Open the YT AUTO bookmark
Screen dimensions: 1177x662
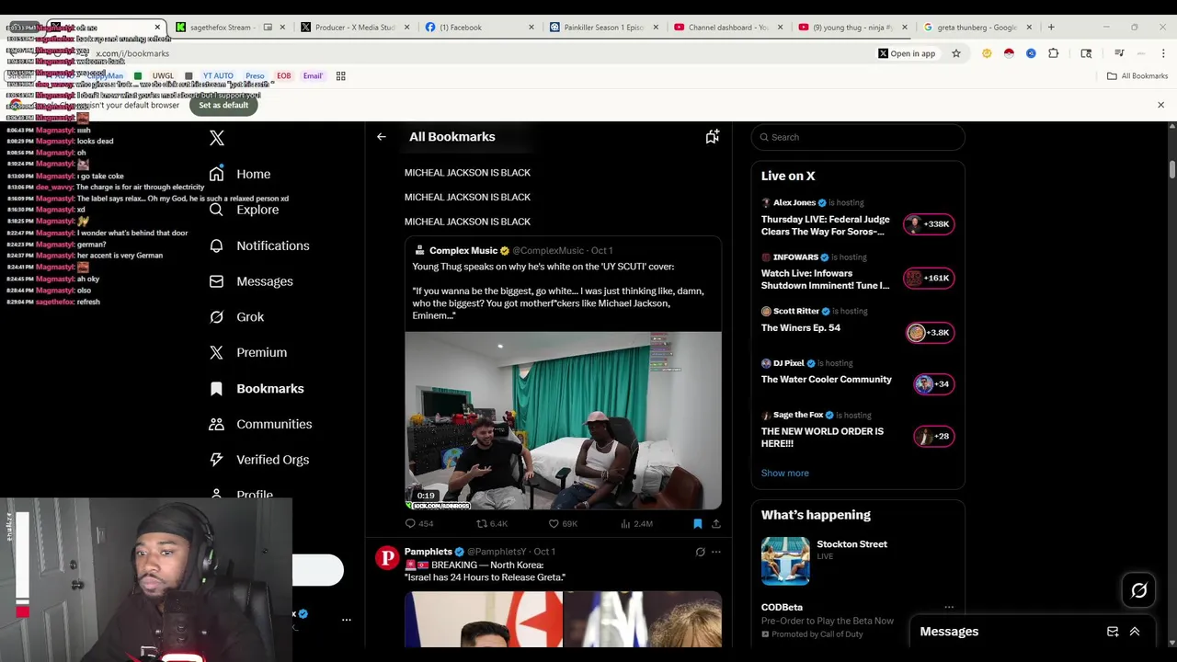pyautogui.click(x=218, y=76)
